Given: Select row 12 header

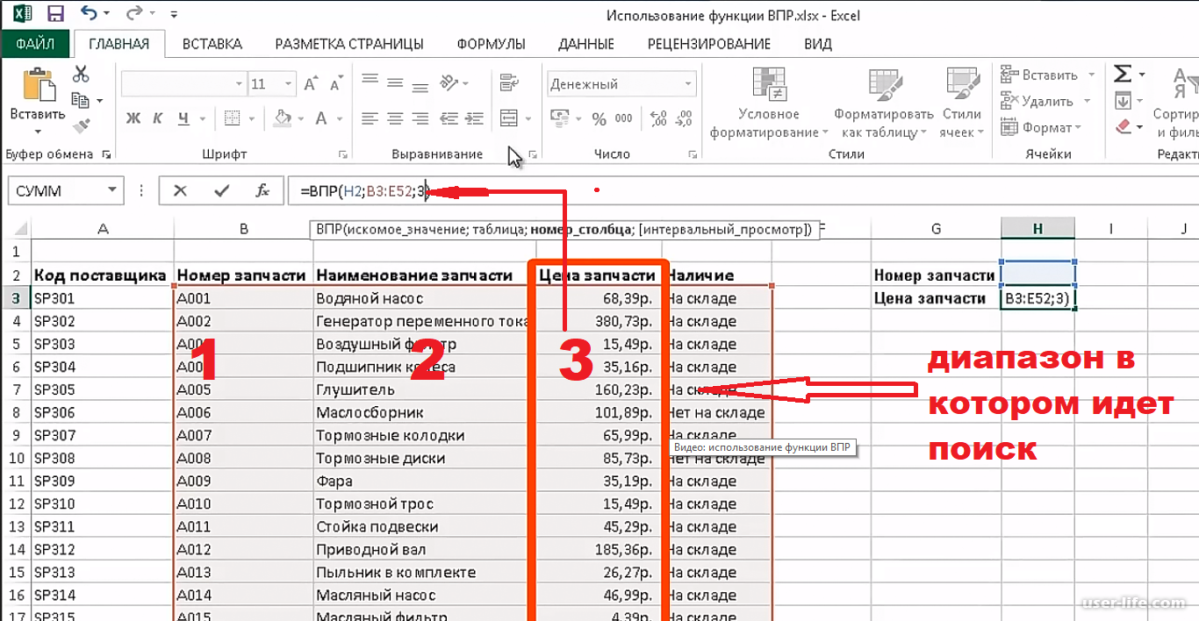Looking at the screenshot, I should (16, 503).
